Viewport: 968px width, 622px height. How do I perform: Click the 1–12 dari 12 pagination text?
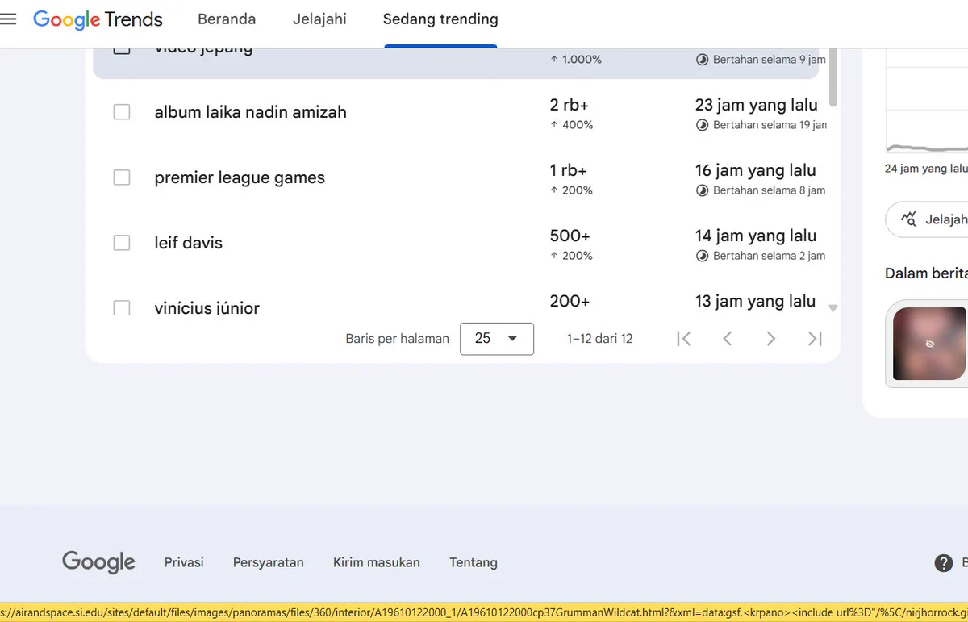coord(600,339)
